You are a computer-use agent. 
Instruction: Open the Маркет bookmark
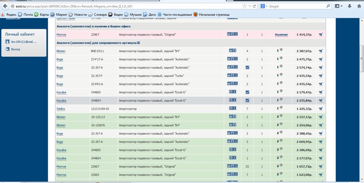[59, 15]
